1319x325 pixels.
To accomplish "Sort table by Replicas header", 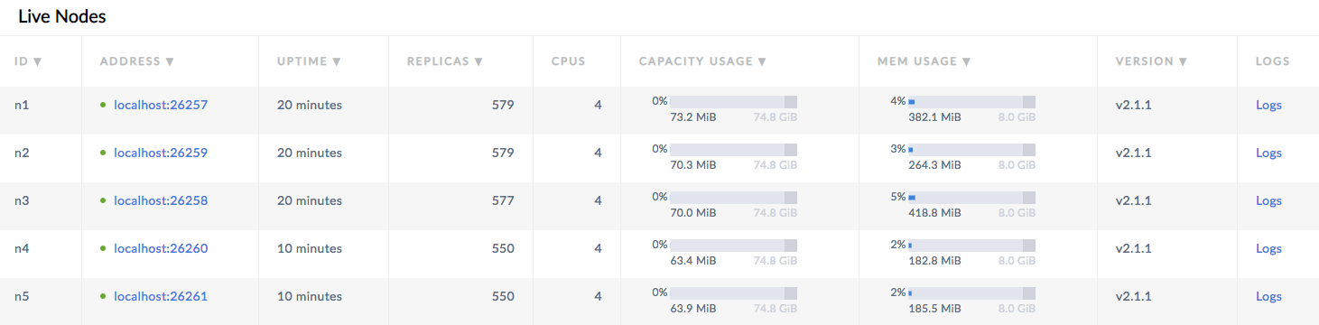I will 445,61.
